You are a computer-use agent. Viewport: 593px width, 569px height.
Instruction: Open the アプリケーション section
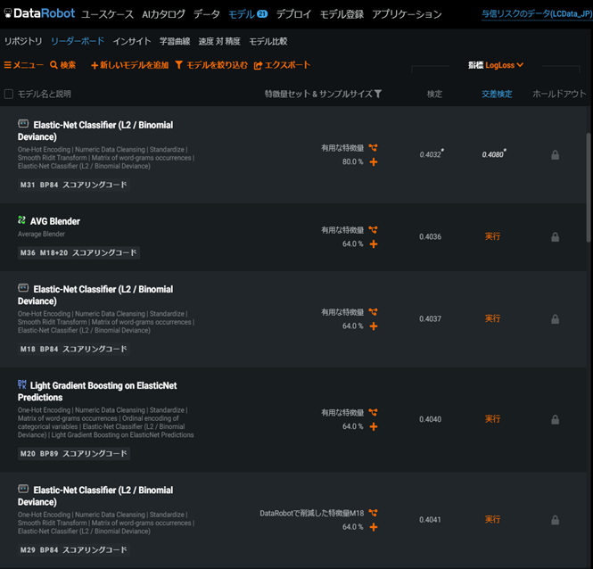(407, 14)
